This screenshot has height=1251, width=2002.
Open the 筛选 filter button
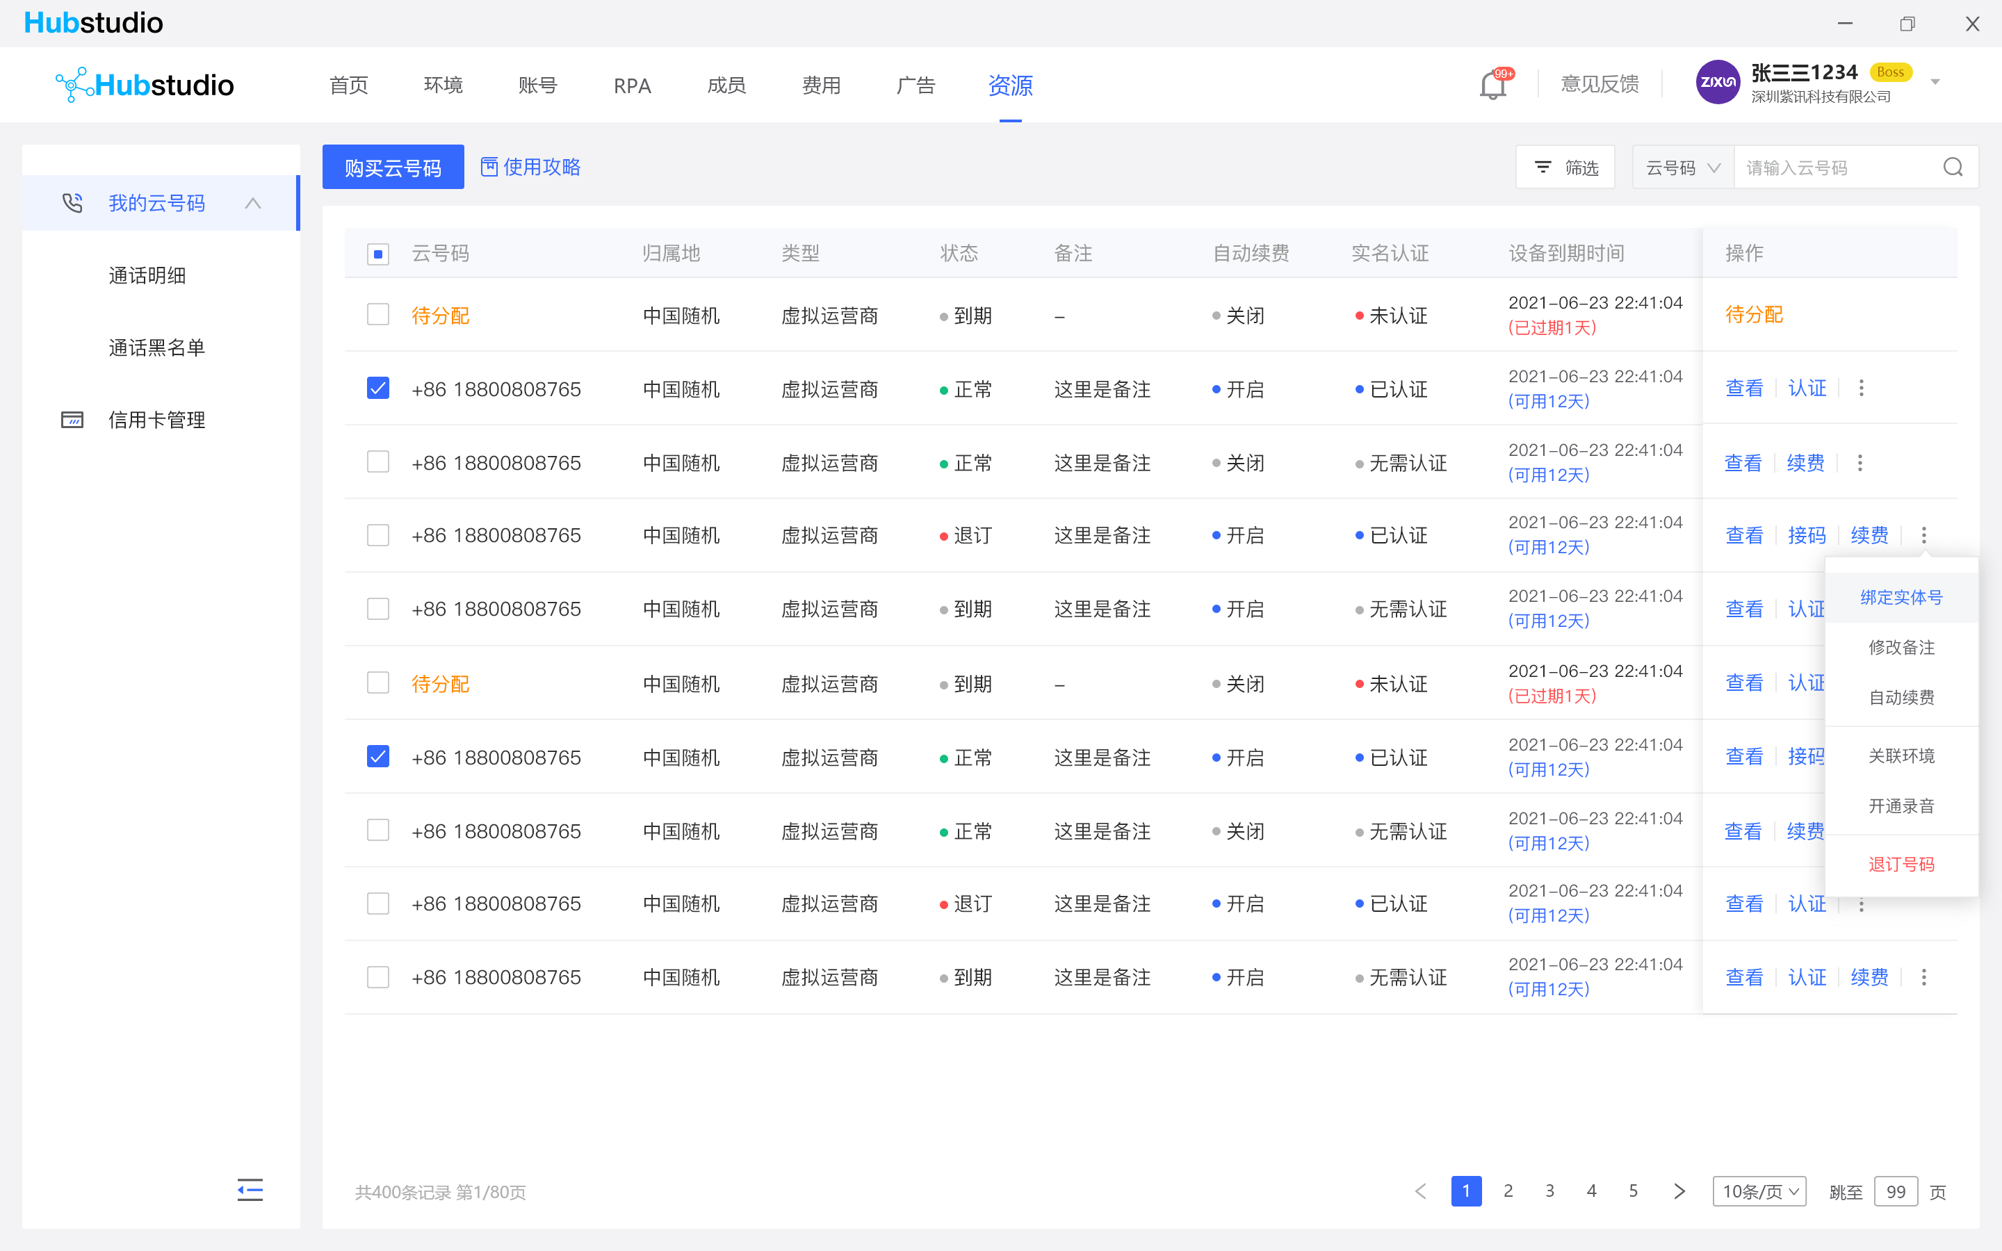pyautogui.click(x=1565, y=168)
